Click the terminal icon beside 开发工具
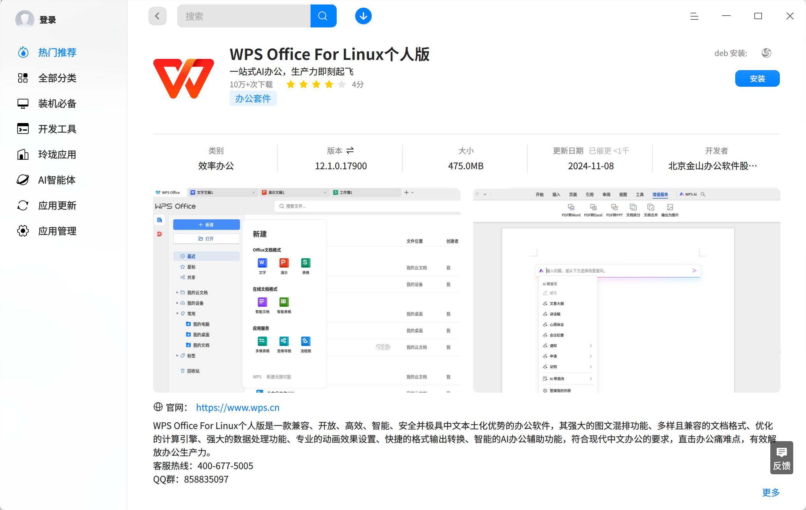Viewport: 806px width, 510px height. tap(23, 129)
